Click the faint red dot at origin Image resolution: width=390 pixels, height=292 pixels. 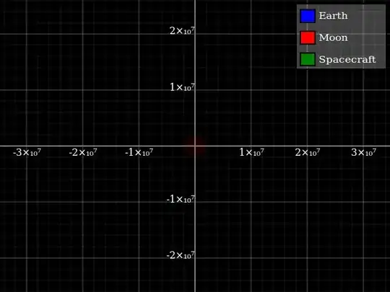pyautogui.click(x=194, y=146)
